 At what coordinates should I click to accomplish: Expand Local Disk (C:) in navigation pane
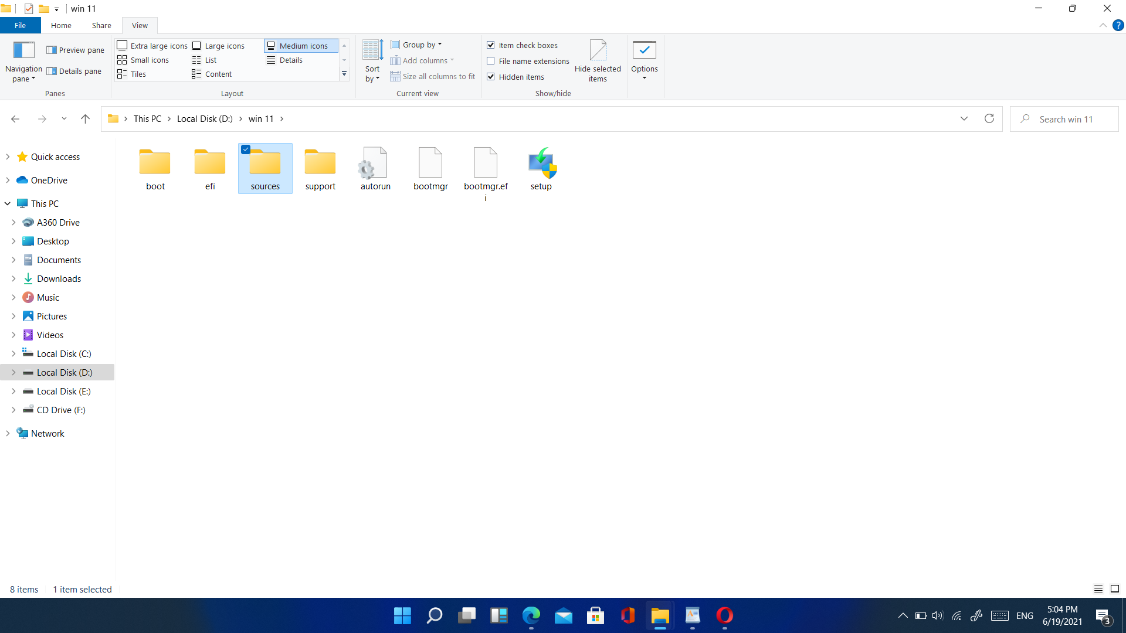point(15,353)
